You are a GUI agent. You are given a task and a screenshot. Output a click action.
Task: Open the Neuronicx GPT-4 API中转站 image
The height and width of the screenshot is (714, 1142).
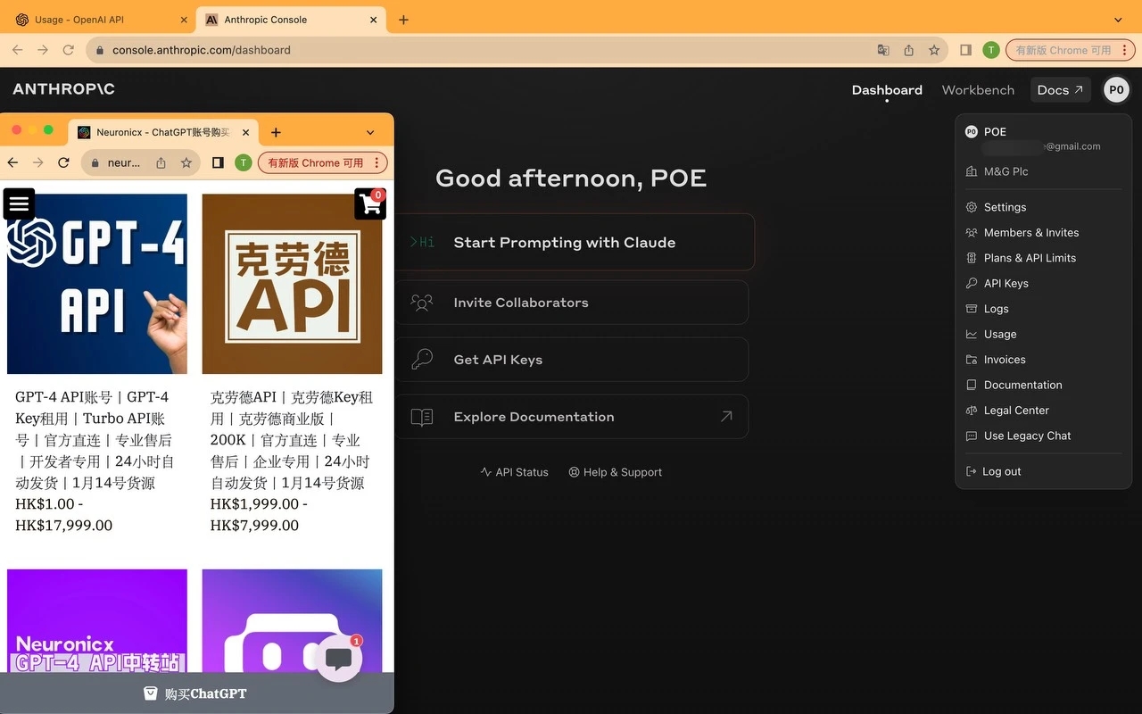[x=97, y=620]
